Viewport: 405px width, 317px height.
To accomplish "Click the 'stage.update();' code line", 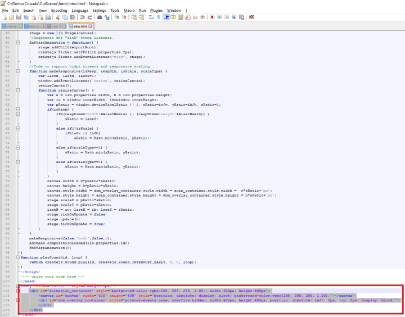I will point(64,219).
